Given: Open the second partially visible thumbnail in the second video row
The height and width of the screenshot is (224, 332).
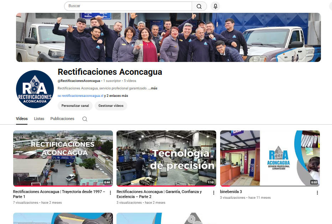Looking at the screenshot, I should point(166,218).
